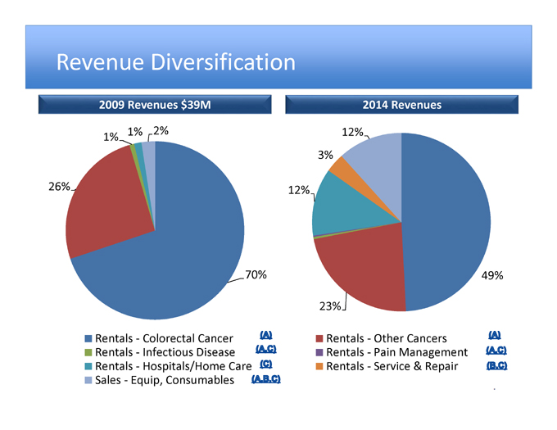
Task: Click the orange Service & Repair legend swatch
Action: click(319, 367)
